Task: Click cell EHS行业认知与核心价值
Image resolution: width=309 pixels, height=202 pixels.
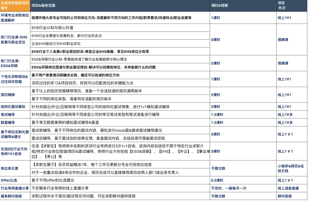Action: (x=120, y=28)
